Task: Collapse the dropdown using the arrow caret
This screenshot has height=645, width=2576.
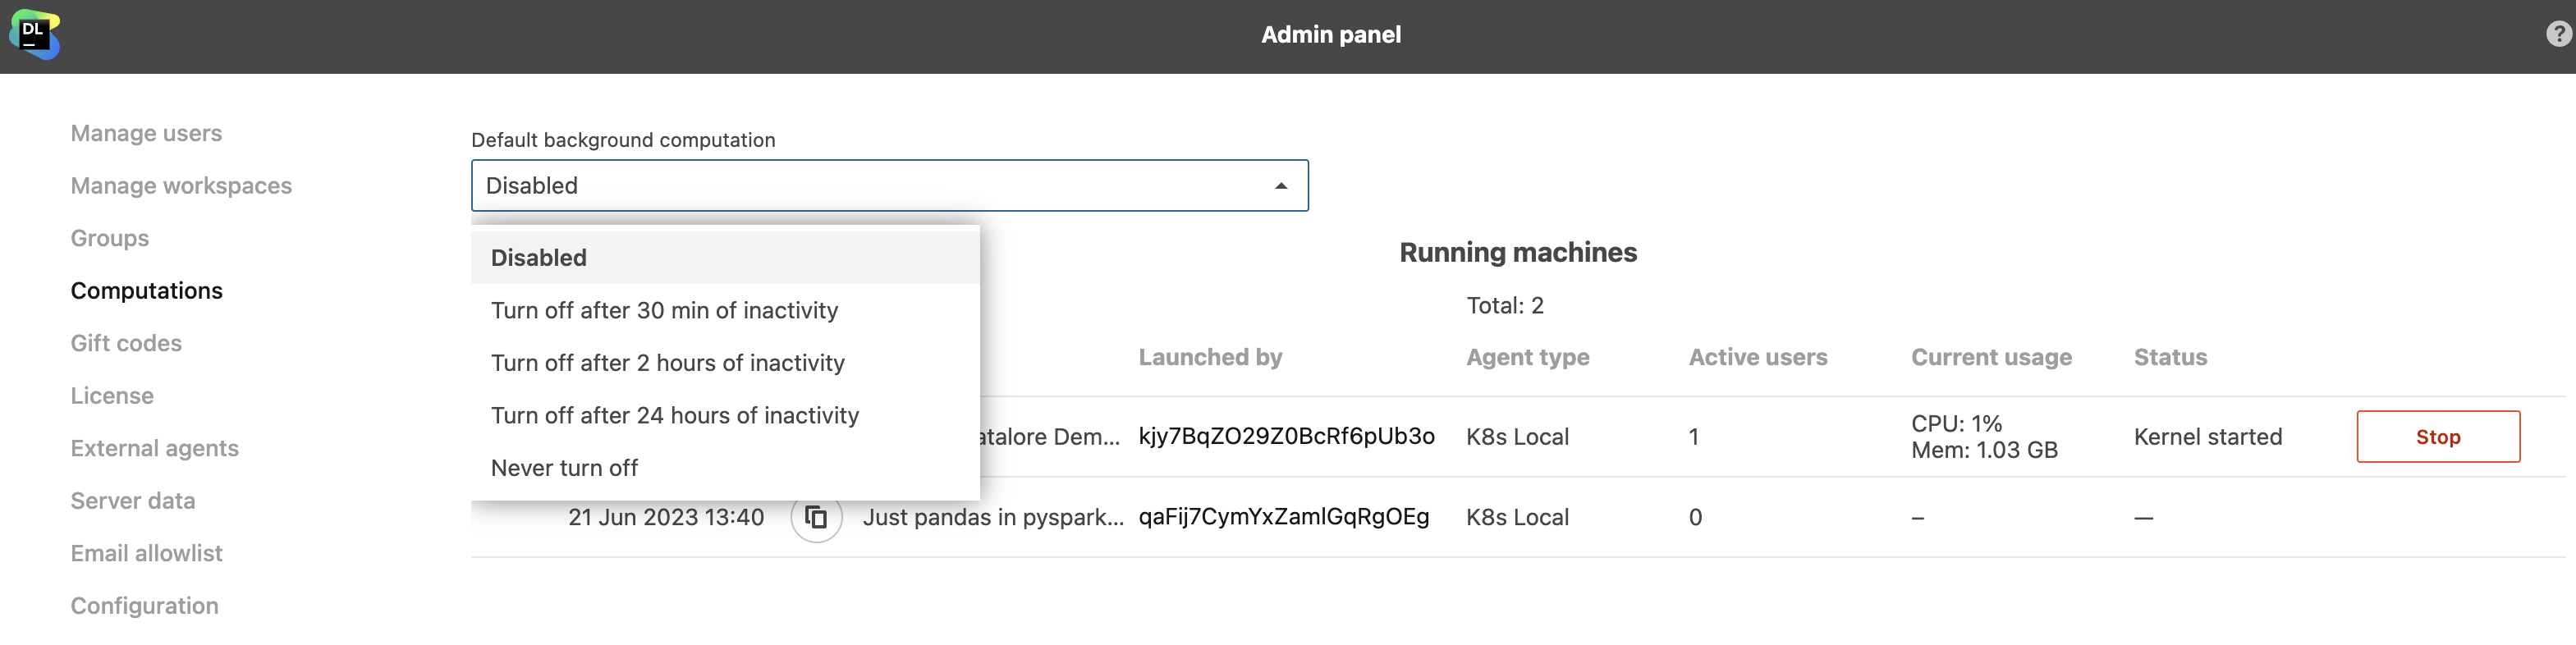Action: 1280,186
